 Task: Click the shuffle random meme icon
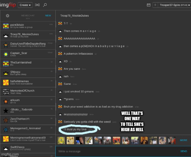[x=37, y=5]
